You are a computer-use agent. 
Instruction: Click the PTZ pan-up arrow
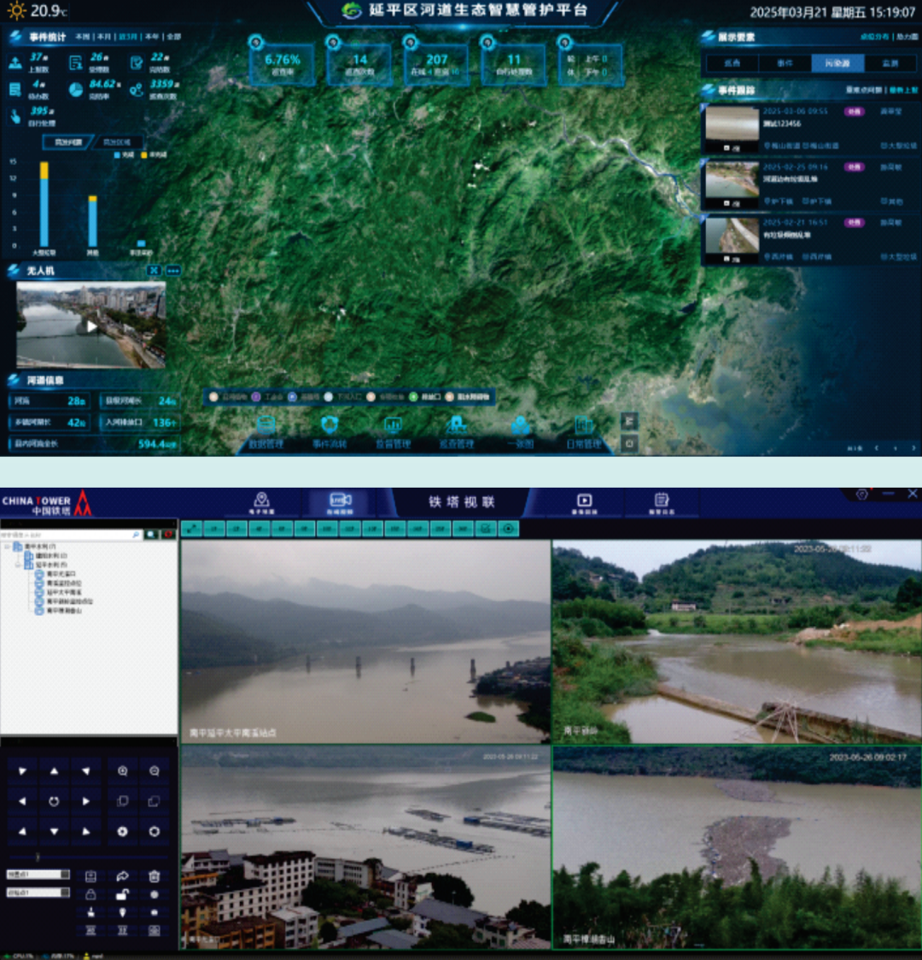[x=54, y=771]
